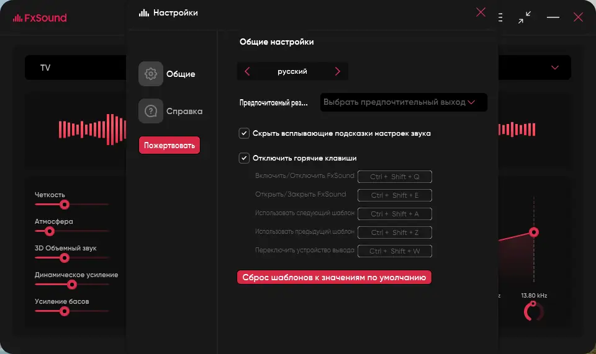Click the Общие настройки heading

pos(277,42)
